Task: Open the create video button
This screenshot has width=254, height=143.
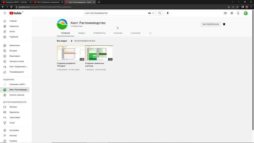Action: pos(225,13)
